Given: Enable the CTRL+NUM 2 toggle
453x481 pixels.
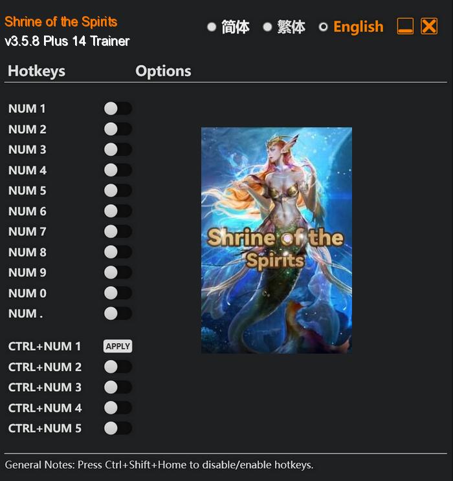Looking at the screenshot, I should click(x=118, y=367).
